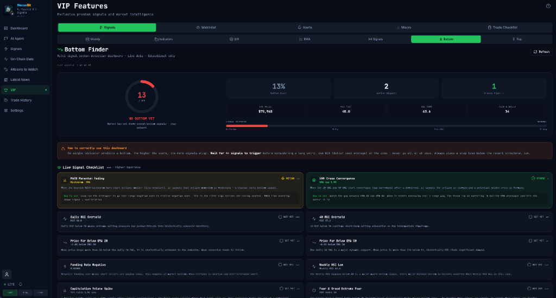Click the circular bottom score gauge showing 13
The height and width of the screenshot is (298, 556).
(x=142, y=97)
